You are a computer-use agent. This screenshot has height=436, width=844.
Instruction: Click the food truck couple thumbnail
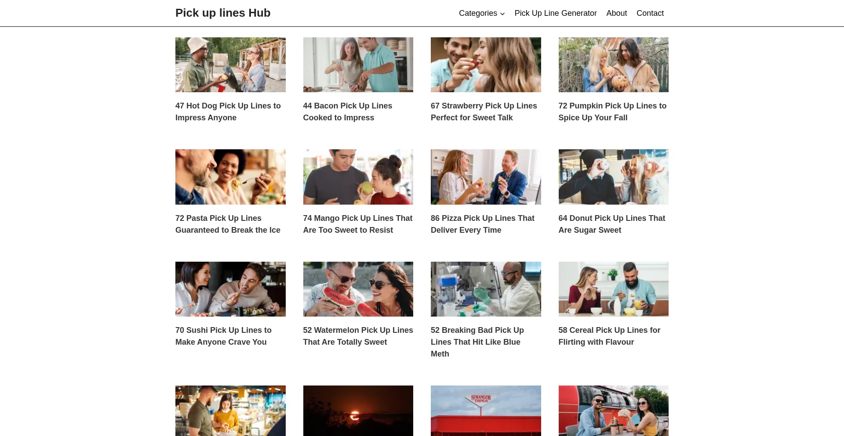click(x=614, y=411)
